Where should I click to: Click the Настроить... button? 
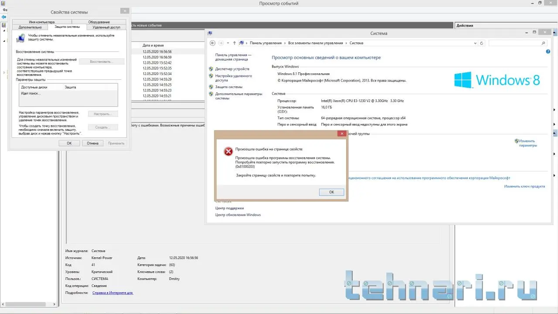pyautogui.click(x=103, y=114)
